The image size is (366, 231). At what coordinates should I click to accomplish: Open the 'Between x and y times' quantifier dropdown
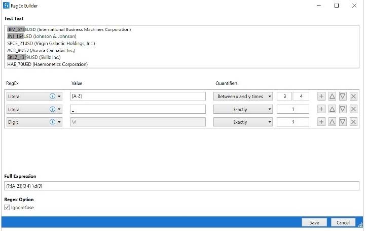243,96
